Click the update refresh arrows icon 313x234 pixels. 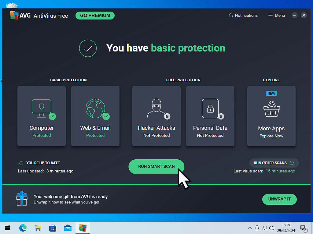coord(21,163)
